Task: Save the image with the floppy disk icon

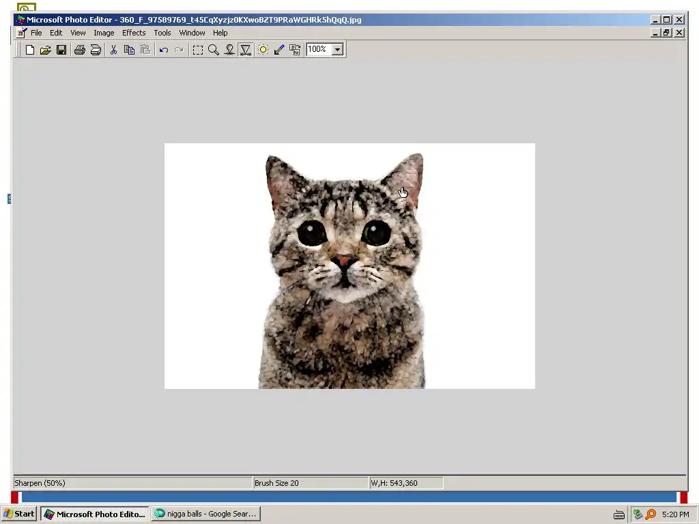Action: pyautogui.click(x=61, y=50)
